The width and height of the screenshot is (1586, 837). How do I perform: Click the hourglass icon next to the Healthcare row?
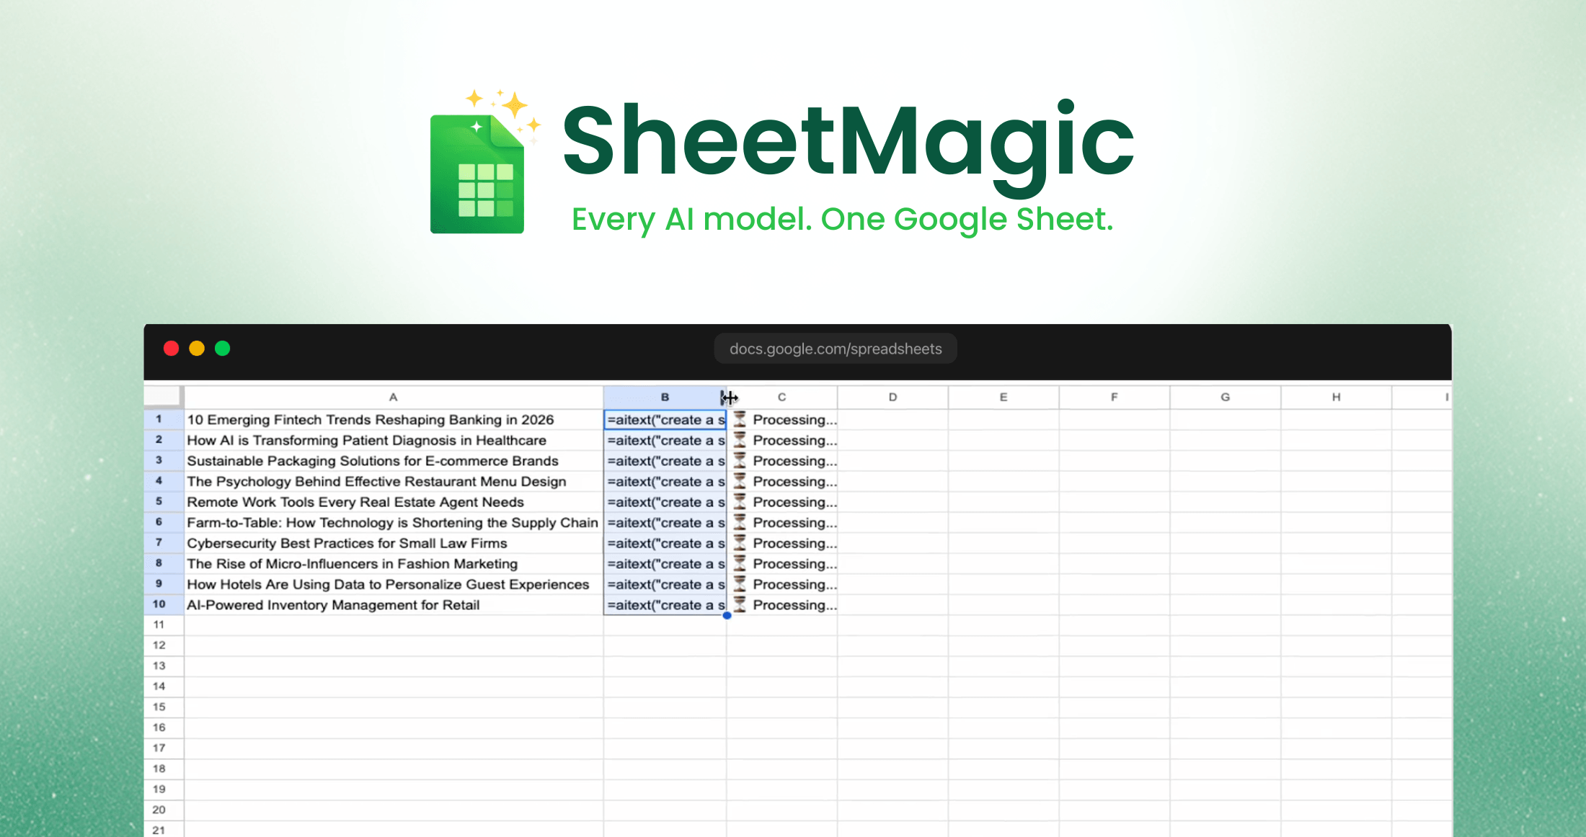pyautogui.click(x=738, y=440)
